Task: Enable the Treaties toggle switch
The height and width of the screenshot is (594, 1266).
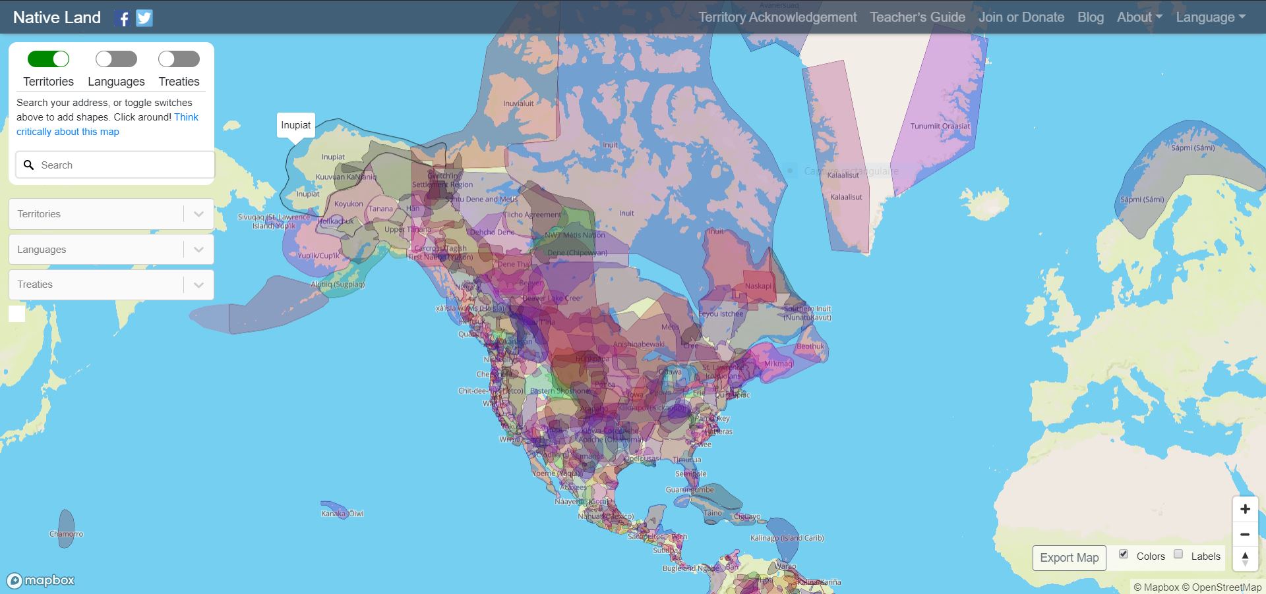Action: [x=179, y=59]
